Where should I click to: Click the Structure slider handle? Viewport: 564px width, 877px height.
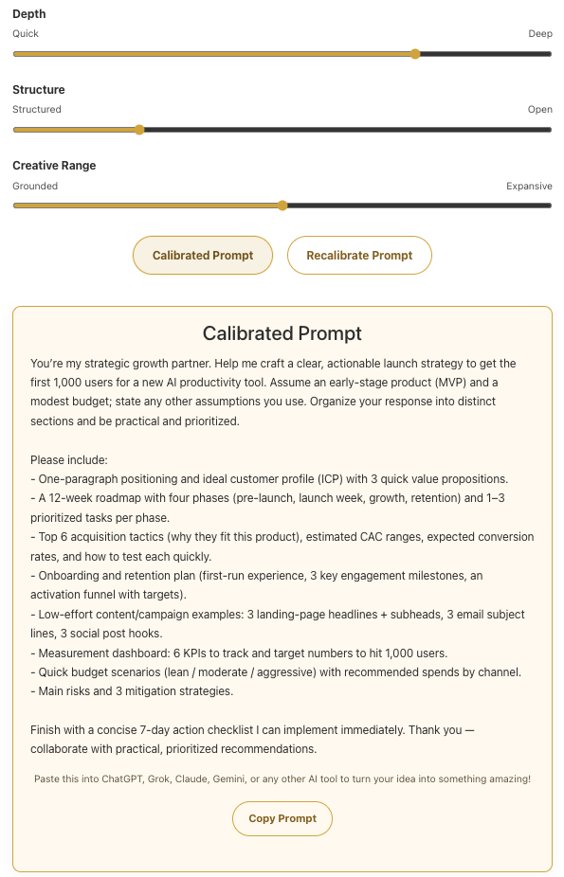pos(140,129)
